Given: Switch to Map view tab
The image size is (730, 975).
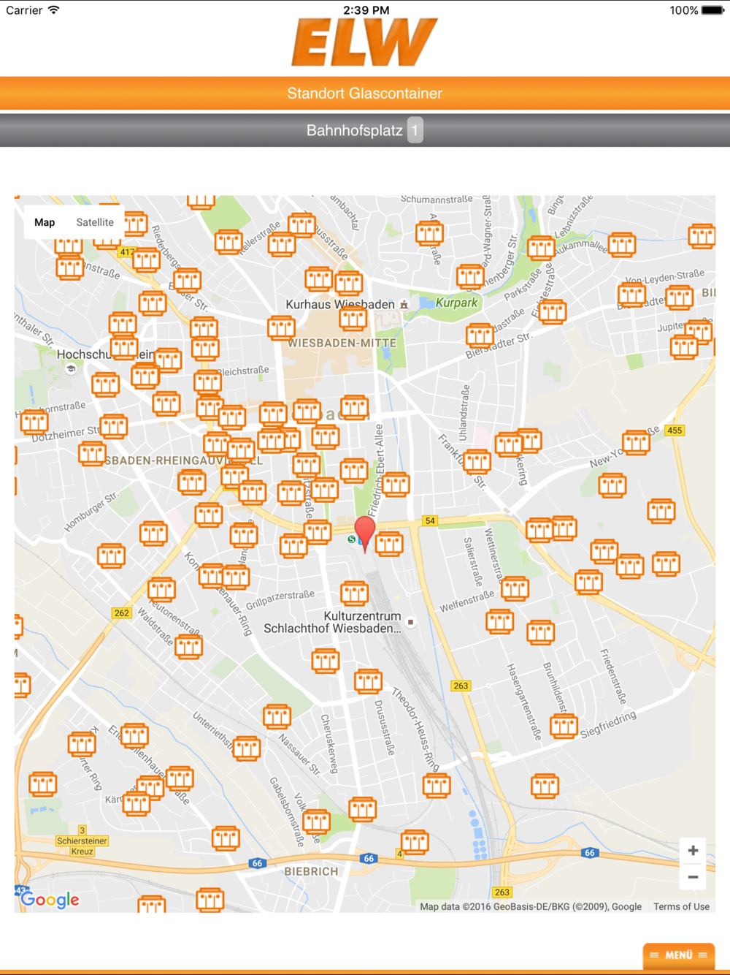Looking at the screenshot, I should [x=45, y=222].
